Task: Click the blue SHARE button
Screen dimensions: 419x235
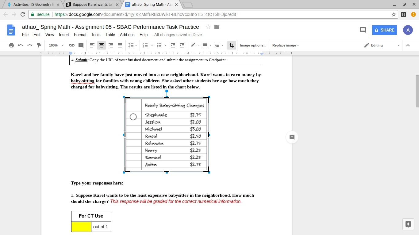Action: tap(384, 30)
